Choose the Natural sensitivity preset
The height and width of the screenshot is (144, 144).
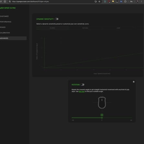(85, 28)
